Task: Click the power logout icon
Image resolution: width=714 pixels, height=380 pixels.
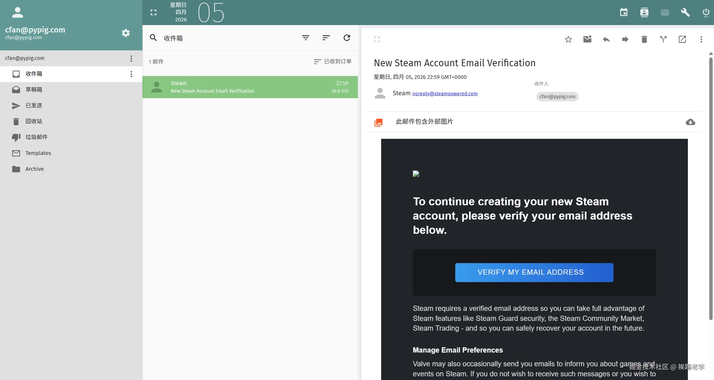Action: pos(706,12)
